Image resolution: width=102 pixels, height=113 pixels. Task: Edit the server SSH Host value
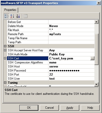71,66
